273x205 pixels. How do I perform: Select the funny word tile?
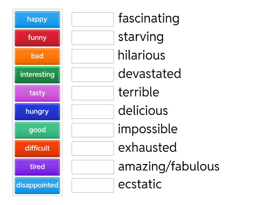pos(37,38)
